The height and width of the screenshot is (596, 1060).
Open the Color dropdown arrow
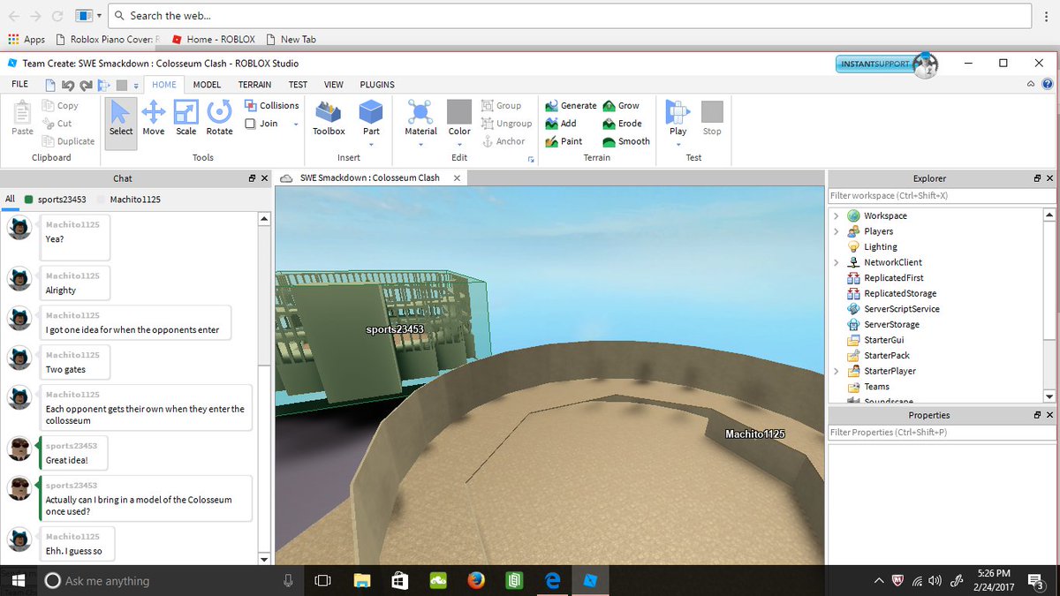[459, 145]
